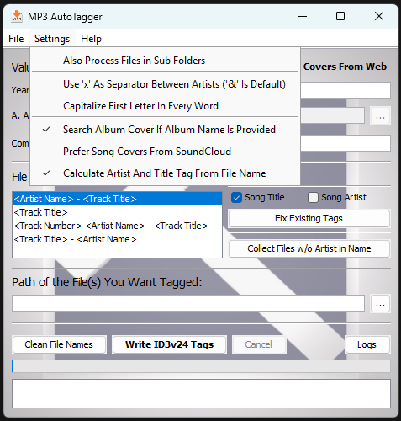Open the Help menu
Image resolution: width=401 pixels, height=421 pixels.
pos(91,39)
